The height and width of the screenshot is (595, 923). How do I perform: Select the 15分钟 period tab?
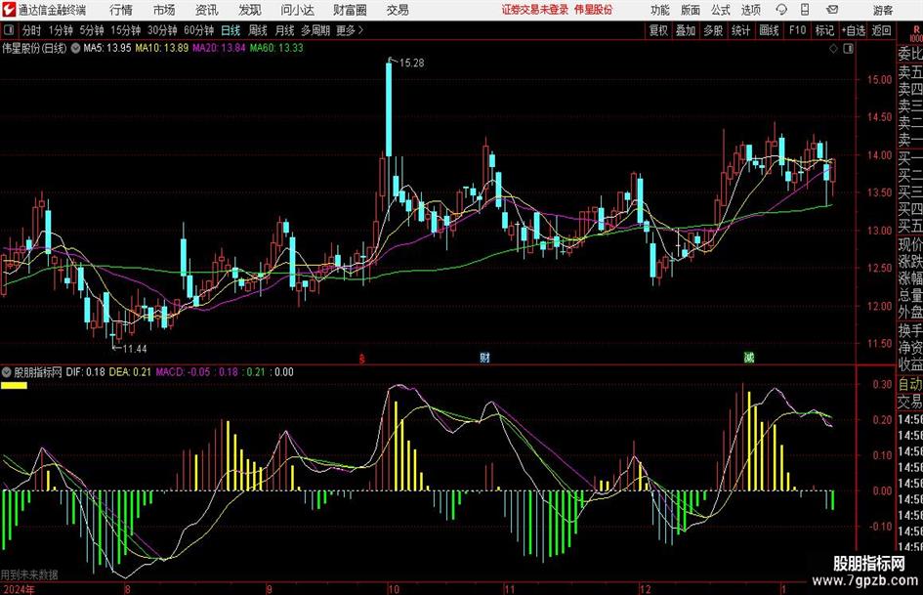pos(126,30)
